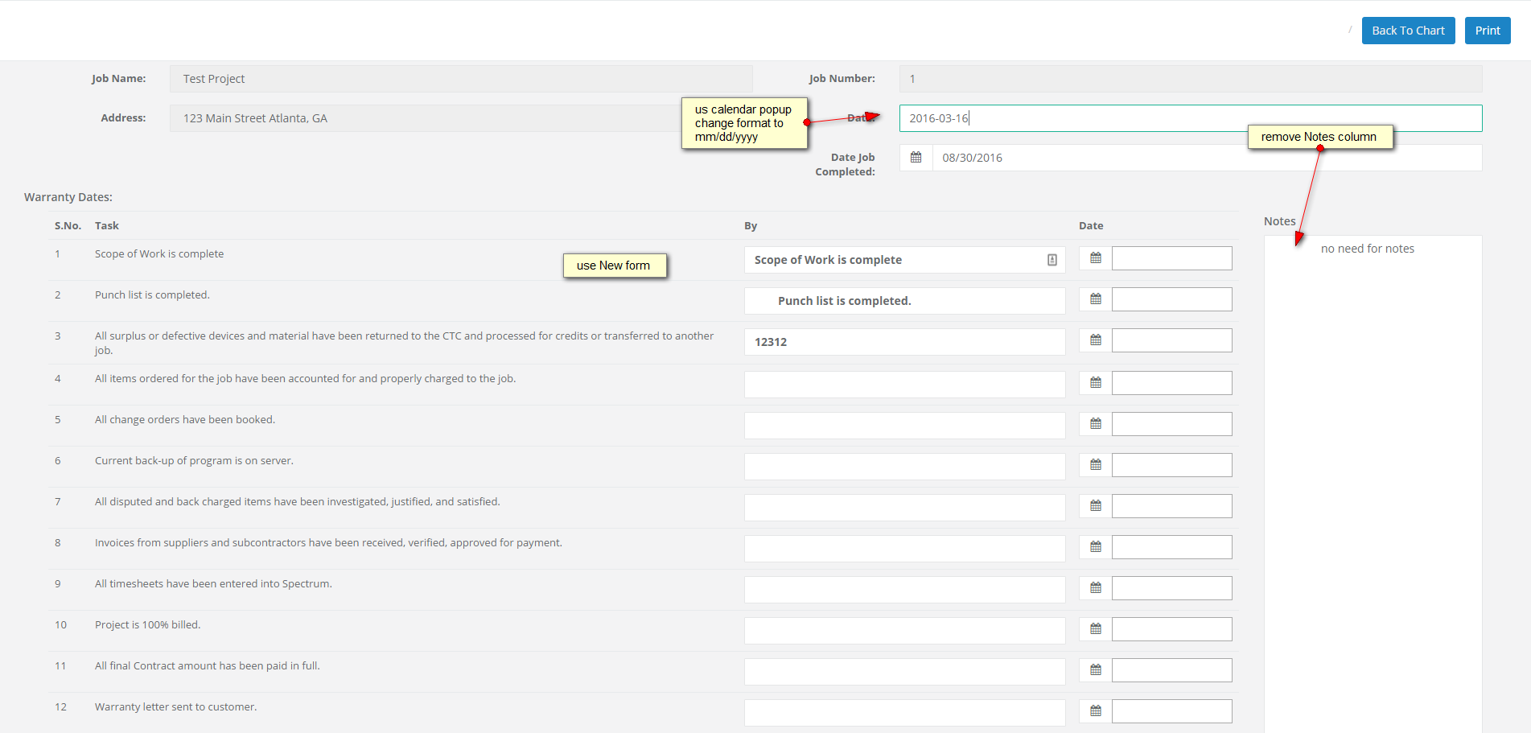The image size is (1531, 733).
Task: Edit By field containing 12312
Action: pyautogui.click(x=904, y=342)
